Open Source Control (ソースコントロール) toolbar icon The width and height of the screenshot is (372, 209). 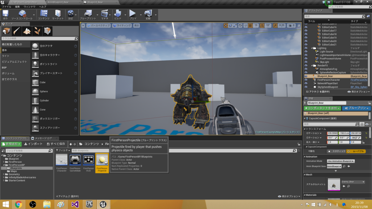tap(22, 15)
